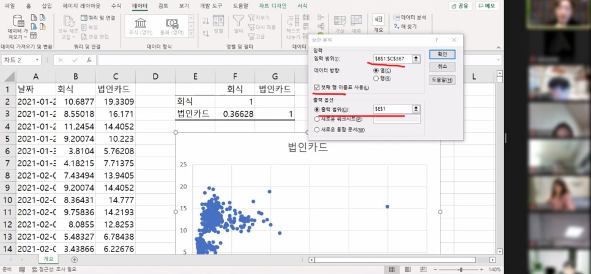The image size is (591, 274).
Task: Click the horizontal scrollbar right arrow
Action: (492, 260)
